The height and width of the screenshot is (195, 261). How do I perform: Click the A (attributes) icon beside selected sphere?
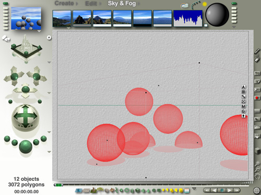(x=243, y=87)
